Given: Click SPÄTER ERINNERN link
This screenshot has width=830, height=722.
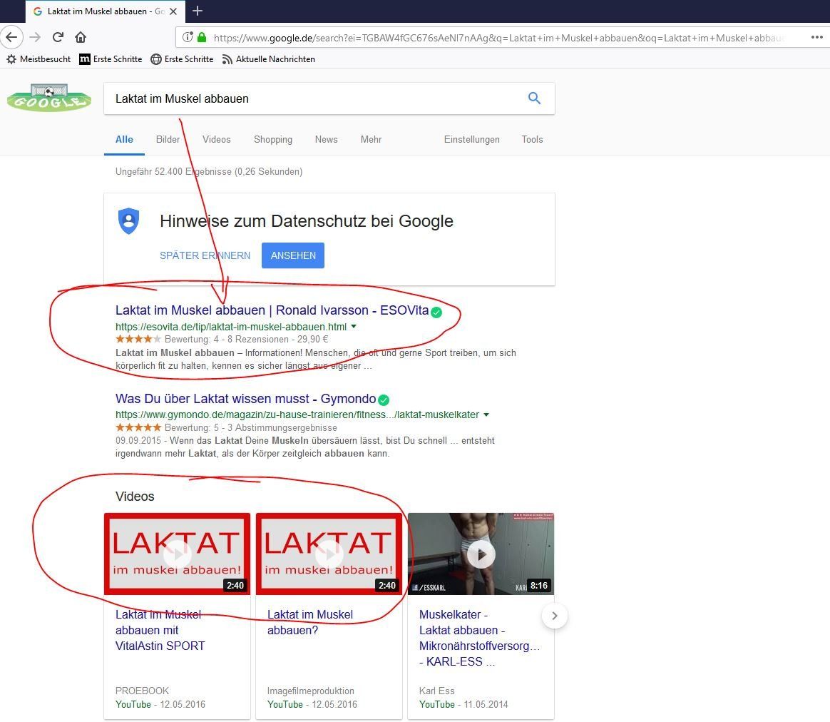Looking at the screenshot, I should pos(205,255).
